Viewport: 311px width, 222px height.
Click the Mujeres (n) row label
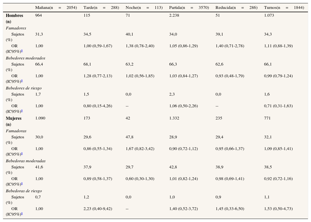click(14, 121)
